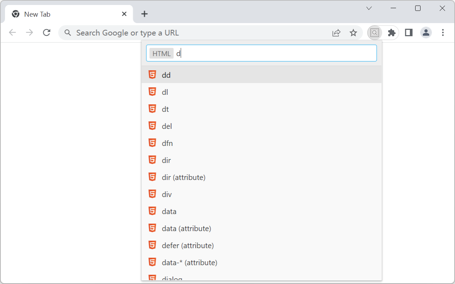This screenshot has height=284, width=455.
Task: Open the Chrome side panel
Action: (408, 32)
